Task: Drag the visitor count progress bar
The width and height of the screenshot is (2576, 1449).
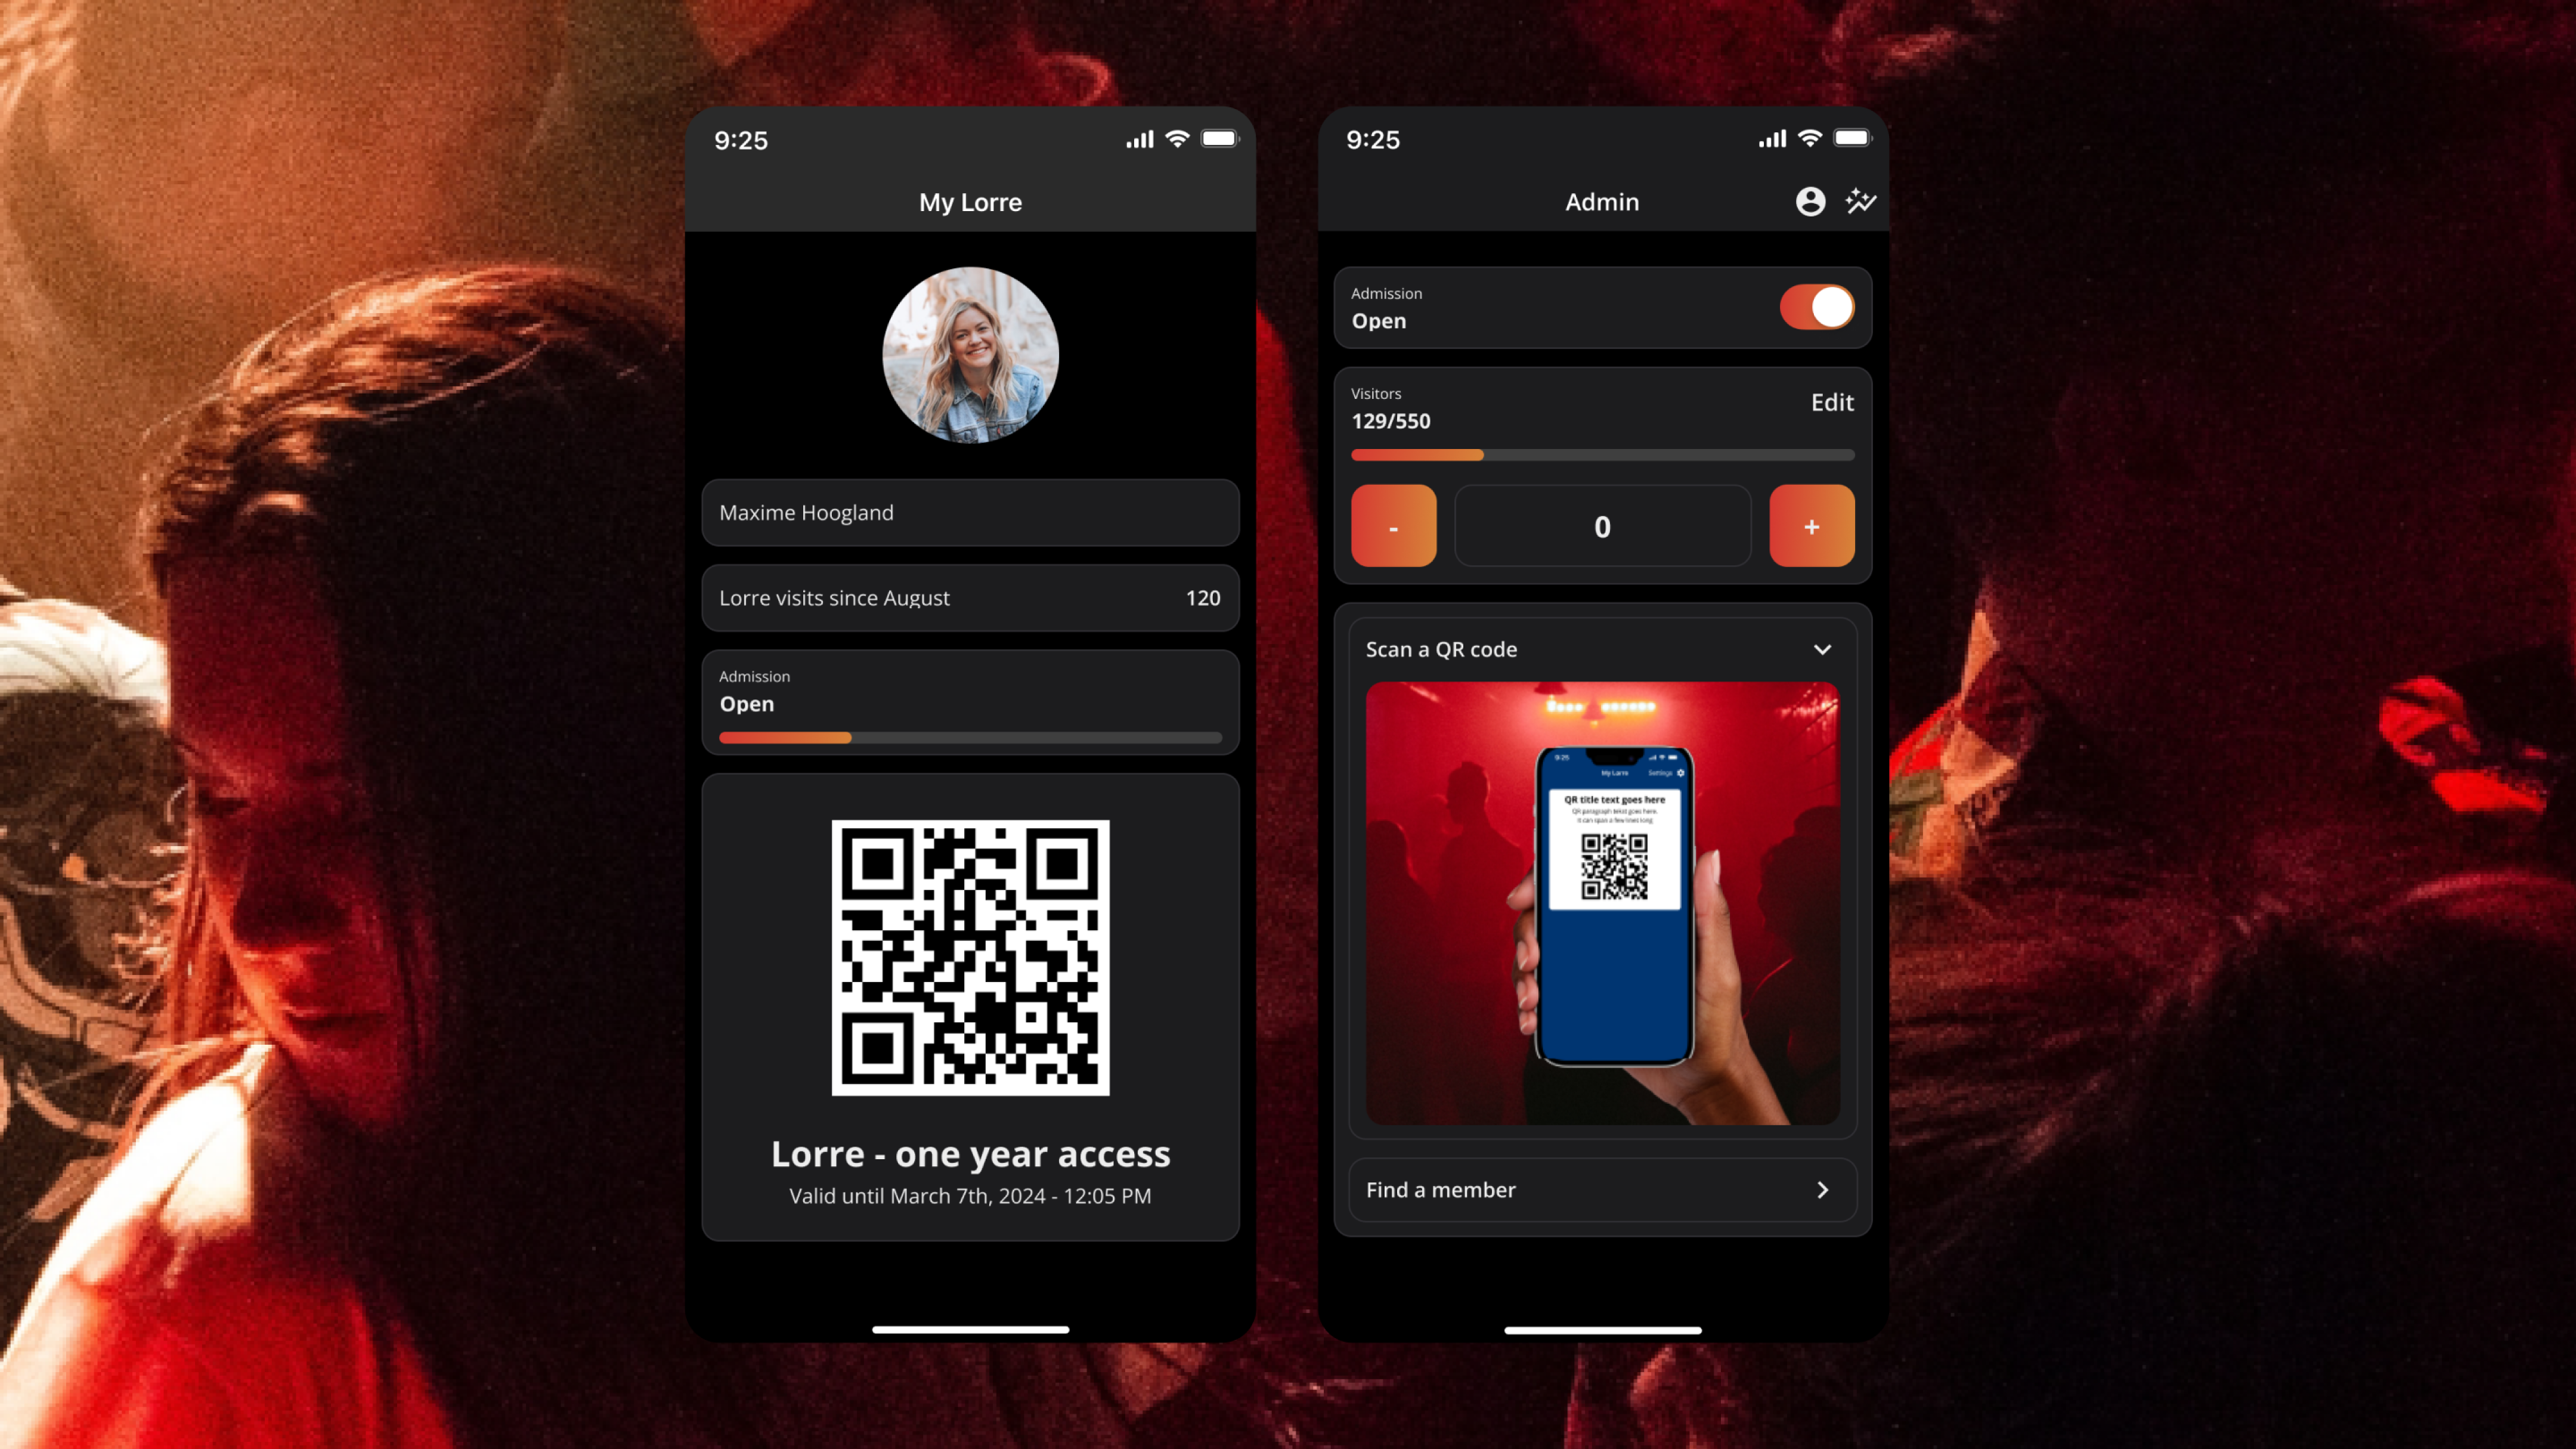Action: point(1601,455)
